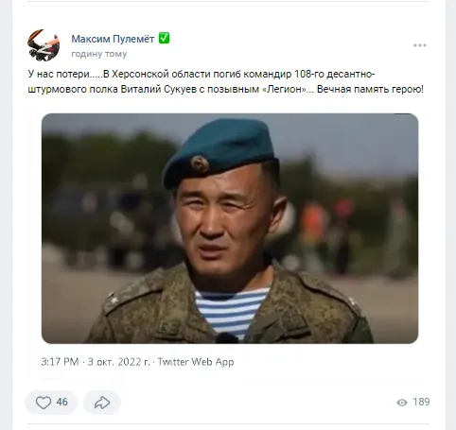The image size is (456, 430).
Task: Click "Twitter Web App" text under the photo
Action: [196, 362]
